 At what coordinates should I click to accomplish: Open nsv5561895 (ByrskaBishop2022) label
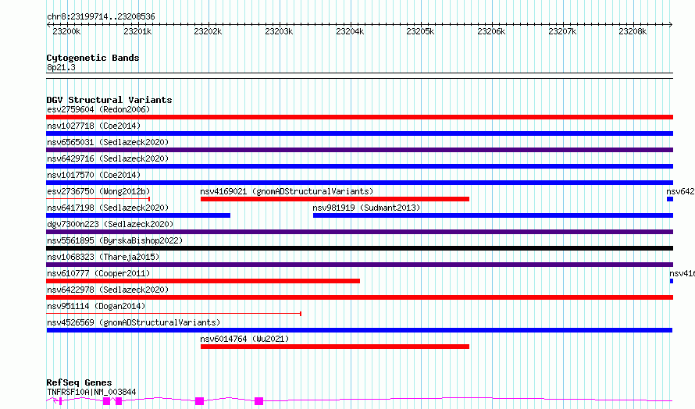[115, 240]
